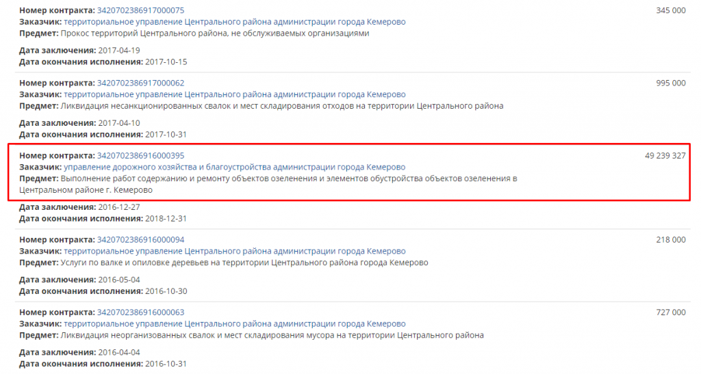Click customer link for the 218 000 contract
Screen dimensions: 701x374
pyautogui.click(x=234, y=251)
